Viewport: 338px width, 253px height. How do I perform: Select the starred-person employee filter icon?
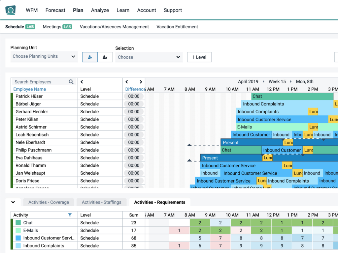pos(89,57)
